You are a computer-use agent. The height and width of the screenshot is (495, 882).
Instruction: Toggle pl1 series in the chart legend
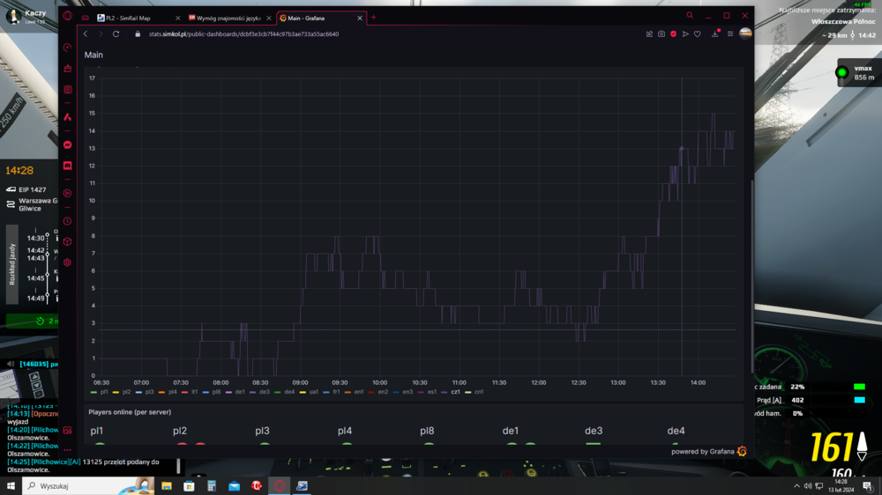101,392
